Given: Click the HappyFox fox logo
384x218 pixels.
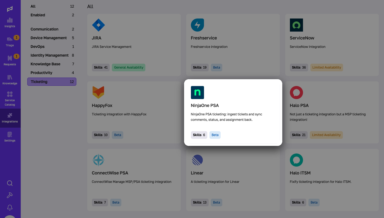Looking at the screenshot, I should pyautogui.click(x=98, y=93).
